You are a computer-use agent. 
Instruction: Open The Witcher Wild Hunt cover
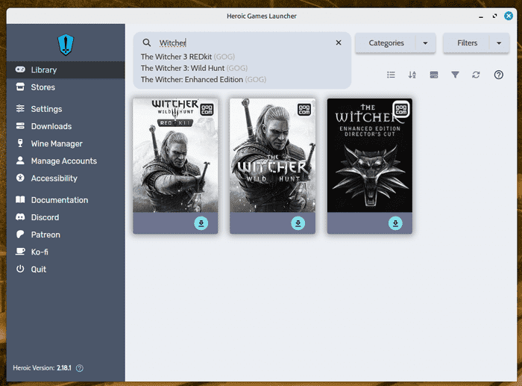tap(272, 155)
